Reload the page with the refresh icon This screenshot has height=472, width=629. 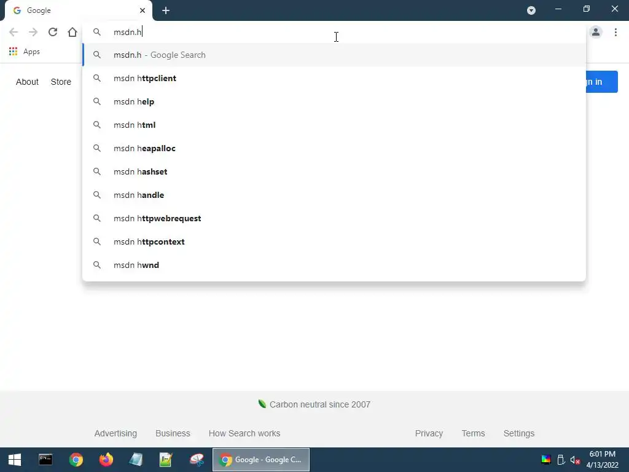(x=53, y=32)
